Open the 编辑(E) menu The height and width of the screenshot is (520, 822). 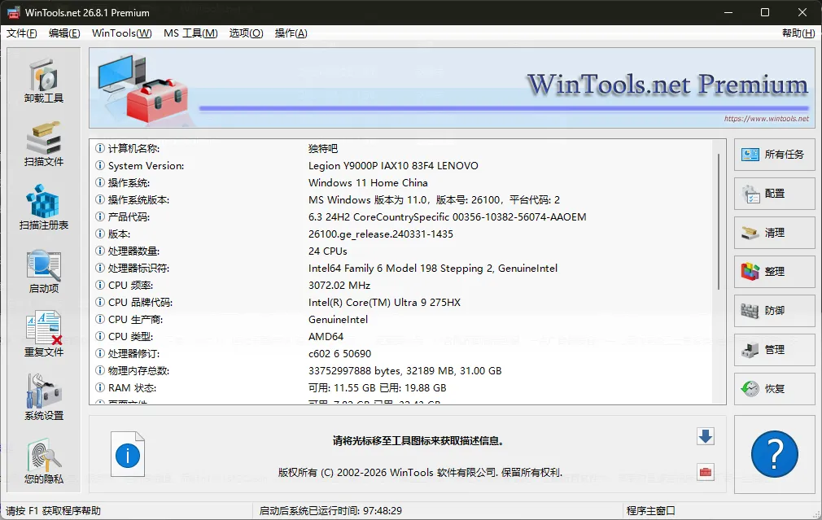coord(64,33)
